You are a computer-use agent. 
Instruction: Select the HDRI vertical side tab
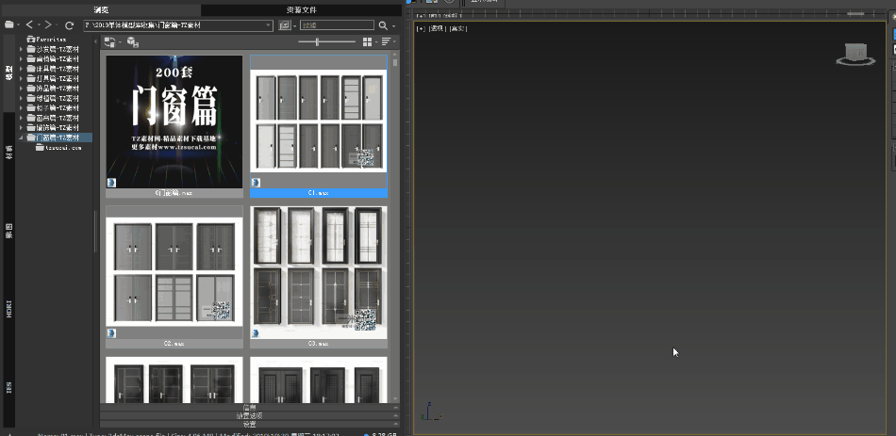(x=9, y=309)
